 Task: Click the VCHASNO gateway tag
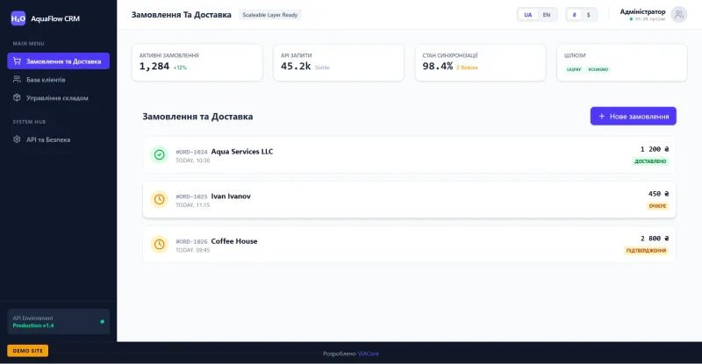click(598, 69)
